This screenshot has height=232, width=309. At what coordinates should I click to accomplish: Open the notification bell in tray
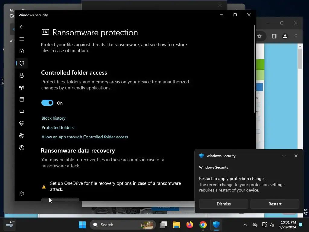tap(301, 225)
